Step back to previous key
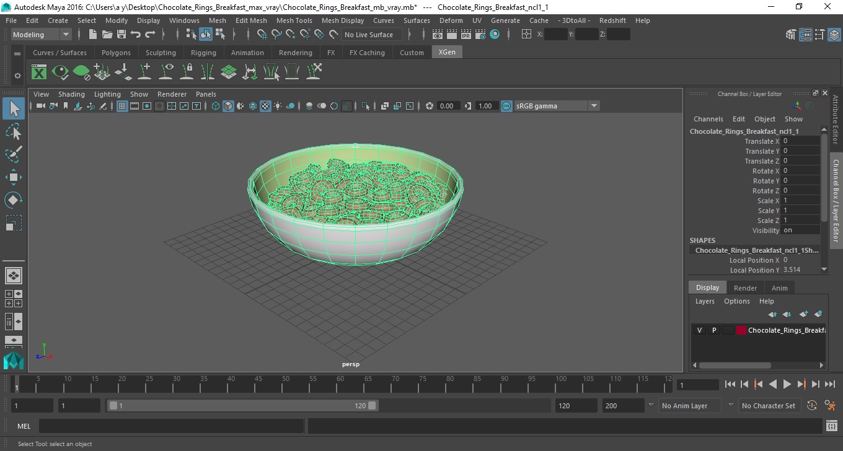Screen dimensions: 843x451 click(758, 384)
